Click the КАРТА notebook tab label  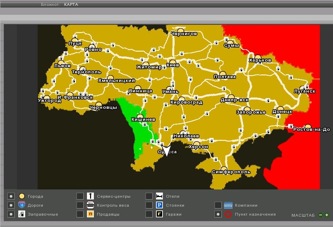71,4
